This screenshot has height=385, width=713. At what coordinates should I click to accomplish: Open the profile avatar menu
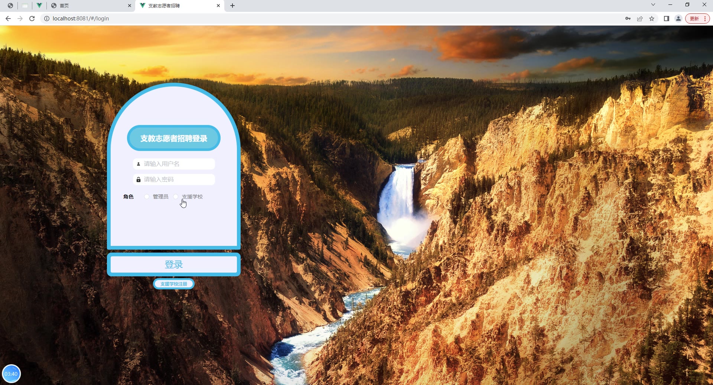click(678, 19)
